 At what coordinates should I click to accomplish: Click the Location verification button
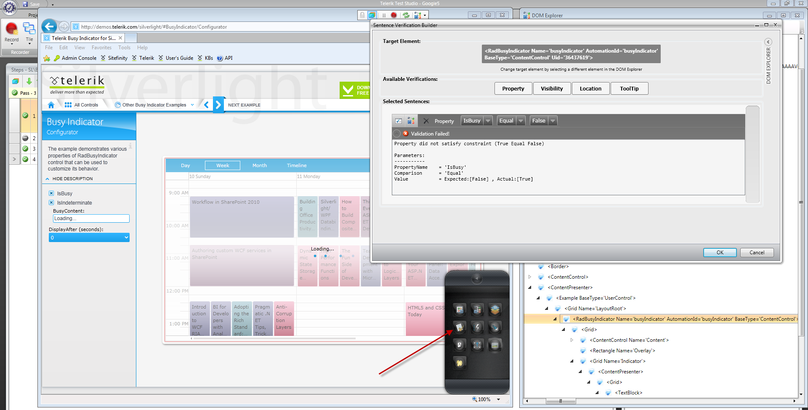pyautogui.click(x=590, y=88)
